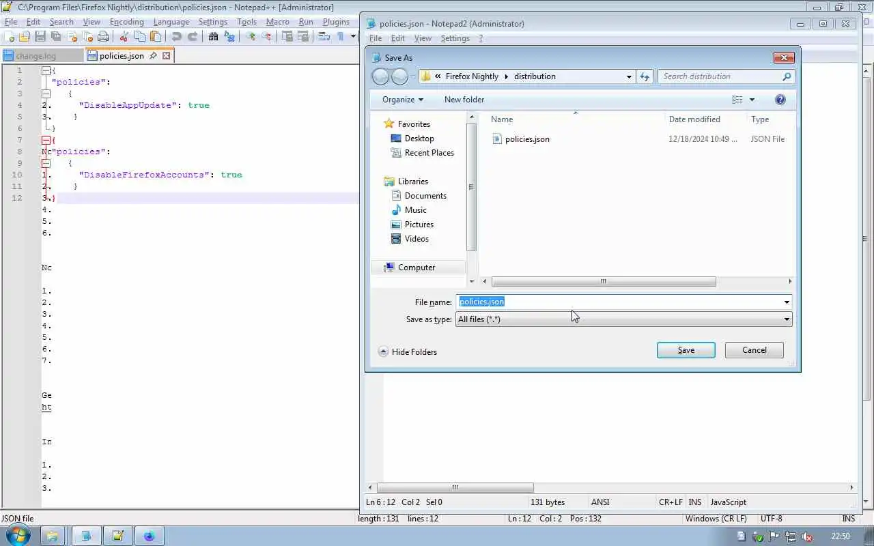Click Hide Folders toggle
This screenshot has width=874, height=546.
click(x=408, y=352)
